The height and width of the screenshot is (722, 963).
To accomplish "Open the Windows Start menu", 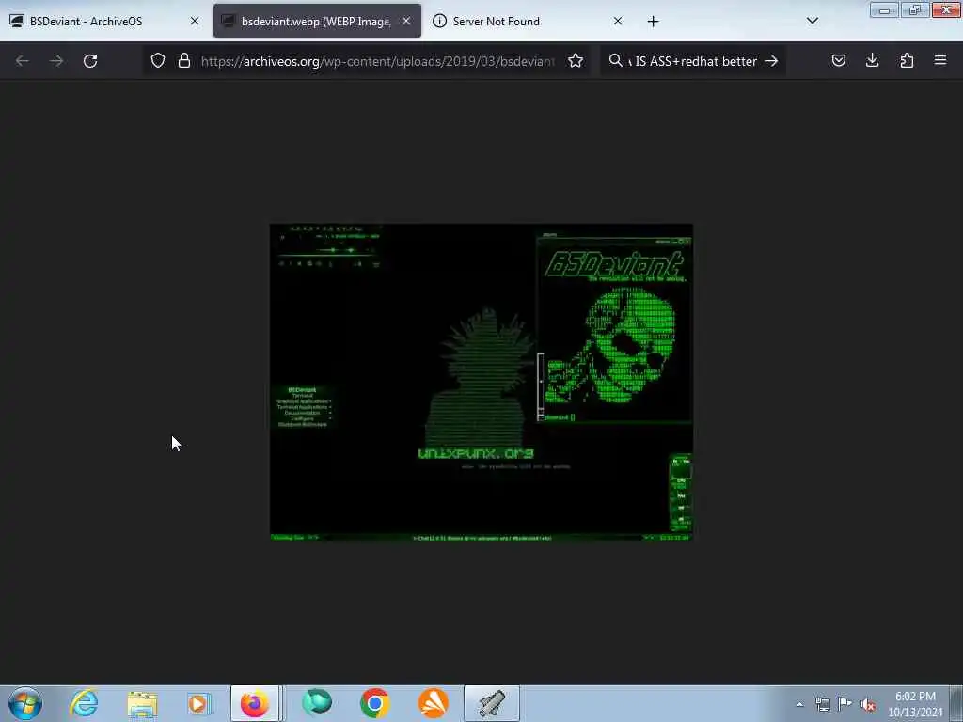I will 25,703.
